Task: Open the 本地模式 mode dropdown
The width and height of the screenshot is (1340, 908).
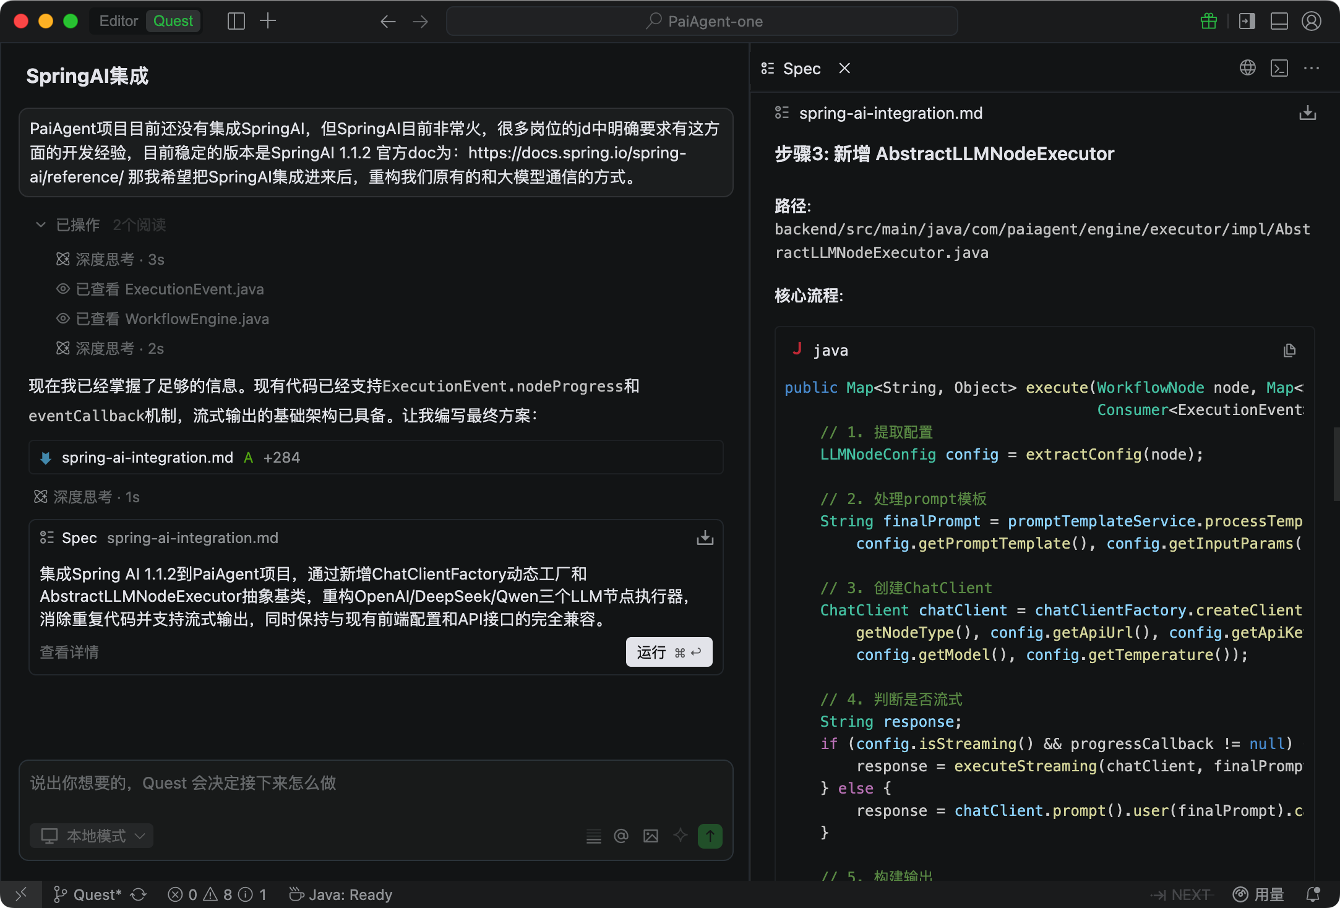Action: [92, 836]
